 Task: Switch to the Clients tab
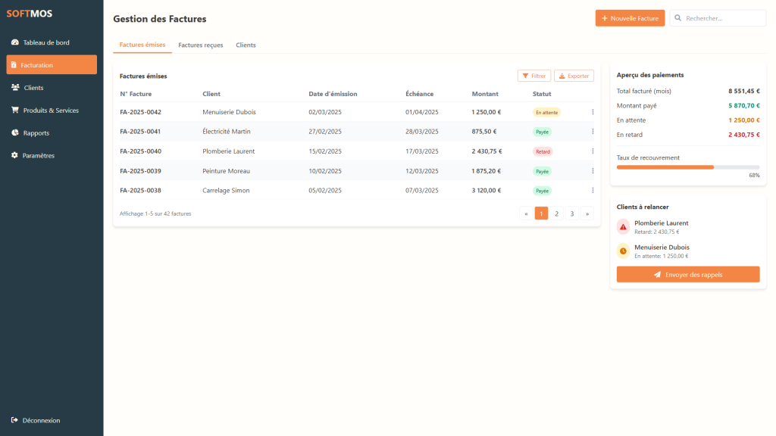pos(246,45)
